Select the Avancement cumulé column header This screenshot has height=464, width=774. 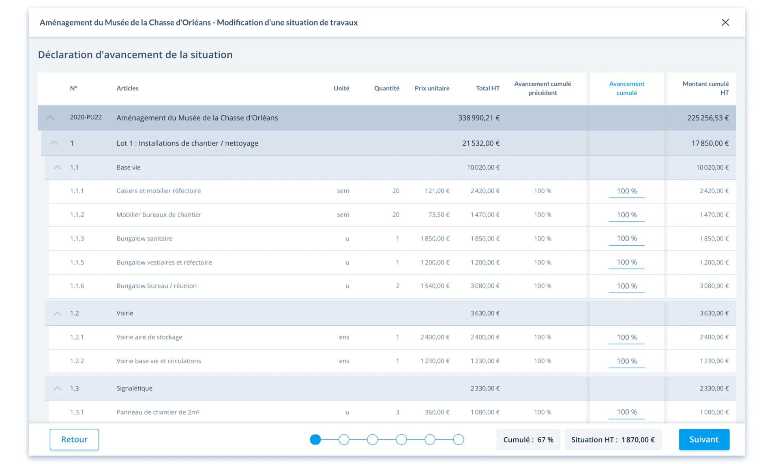pyautogui.click(x=626, y=88)
